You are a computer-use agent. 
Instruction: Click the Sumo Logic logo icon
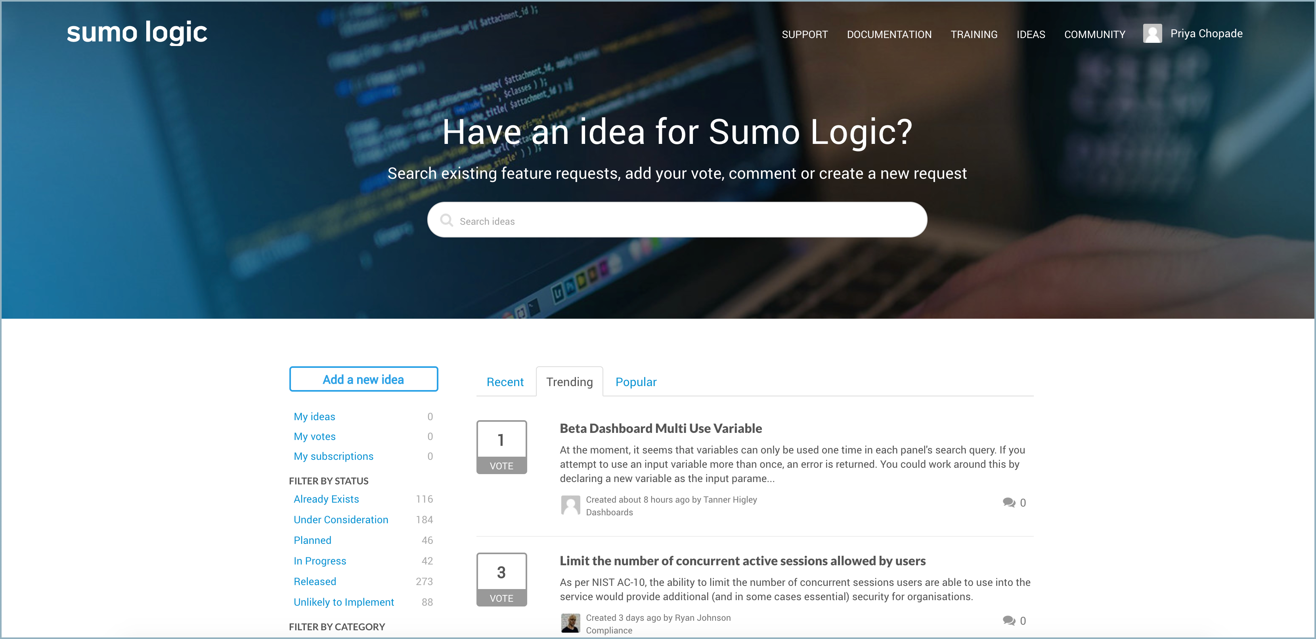coord(136,33)
